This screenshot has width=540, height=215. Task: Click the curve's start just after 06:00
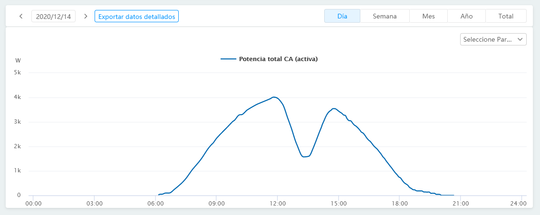(x=160, y=194)
